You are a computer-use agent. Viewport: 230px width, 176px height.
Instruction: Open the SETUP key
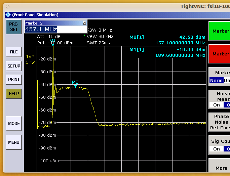click(14, 66)
